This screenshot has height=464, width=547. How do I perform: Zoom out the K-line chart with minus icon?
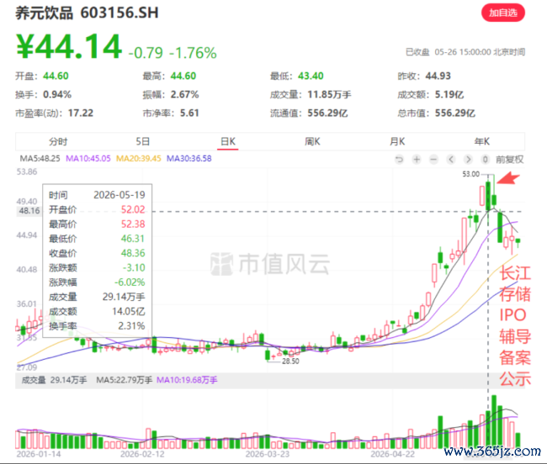(433, 160)
